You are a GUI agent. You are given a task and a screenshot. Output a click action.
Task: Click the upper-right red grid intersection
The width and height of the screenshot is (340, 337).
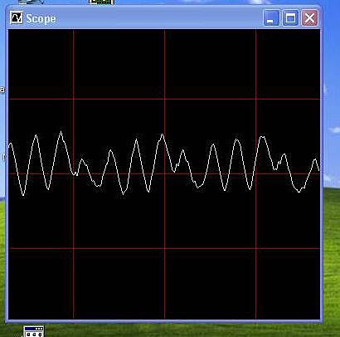pos(256,99)
